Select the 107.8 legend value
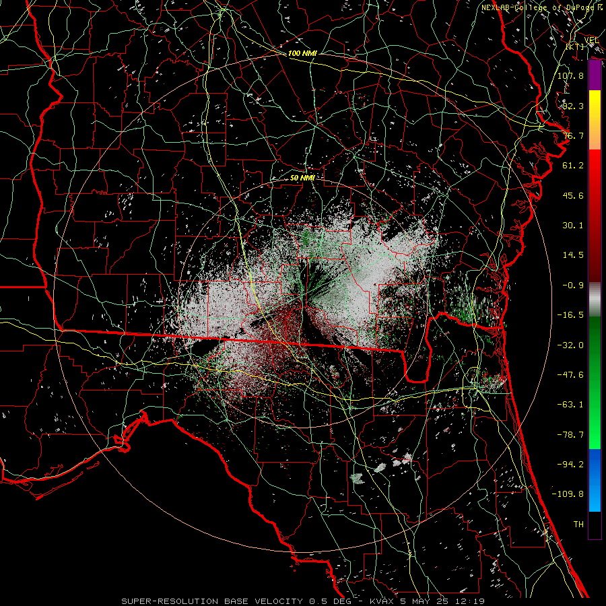606x606 pixels. (x=570, y=75)
